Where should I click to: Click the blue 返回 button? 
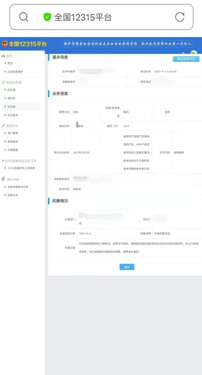click(x=127, y=267)
